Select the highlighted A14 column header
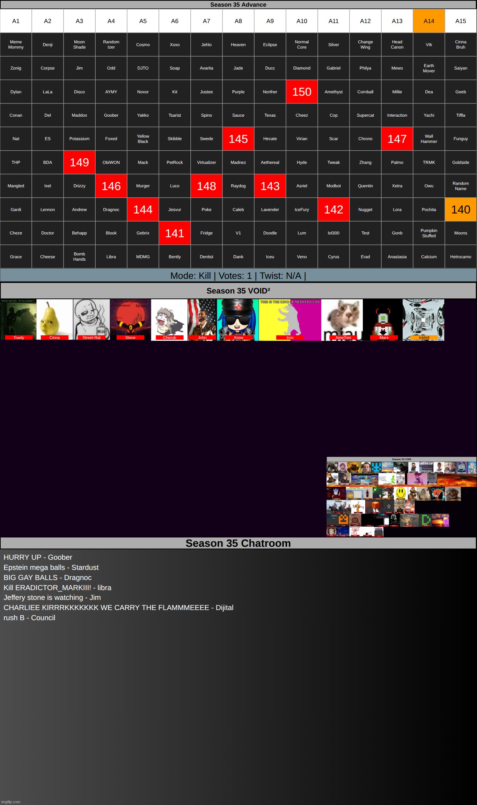This screenshot has width=477, height=805. [429, 21]
